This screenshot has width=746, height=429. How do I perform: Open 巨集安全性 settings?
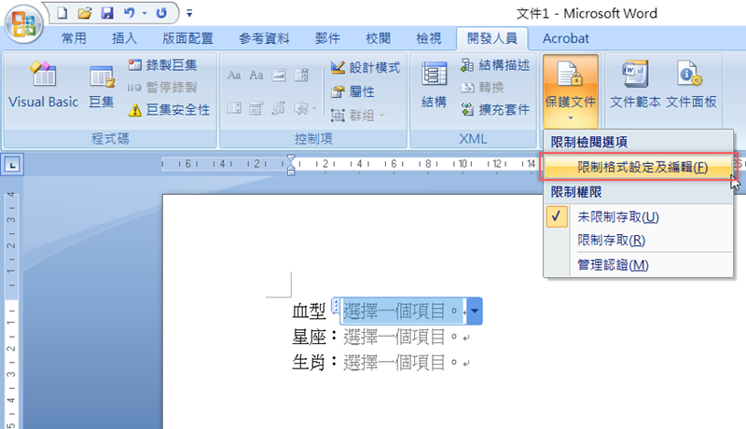point(170,110)
